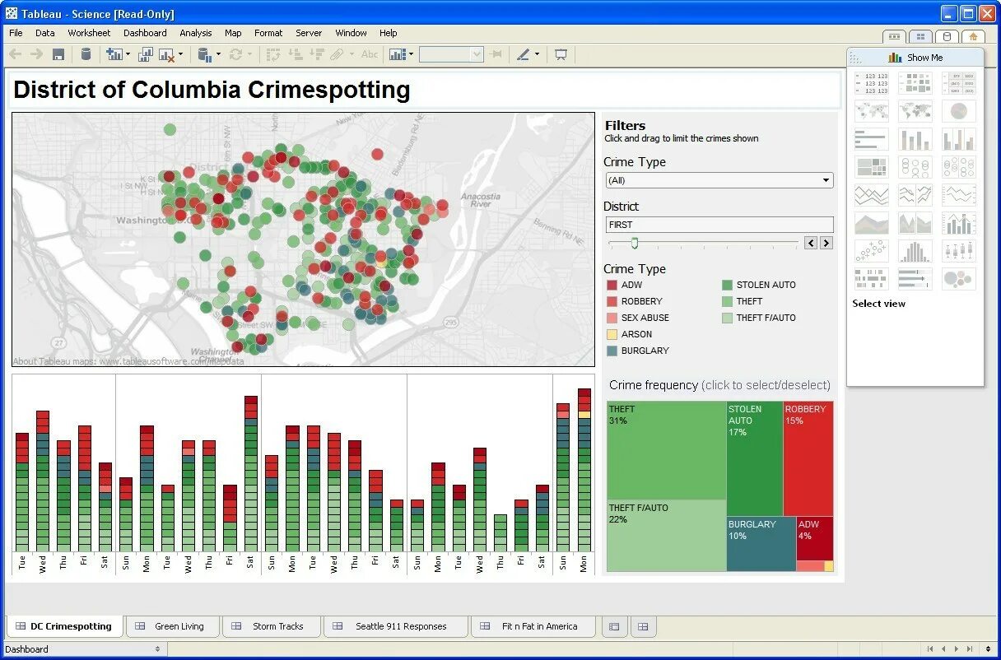
Task: Choose the text table chart in Show Me
Action: 872,82
